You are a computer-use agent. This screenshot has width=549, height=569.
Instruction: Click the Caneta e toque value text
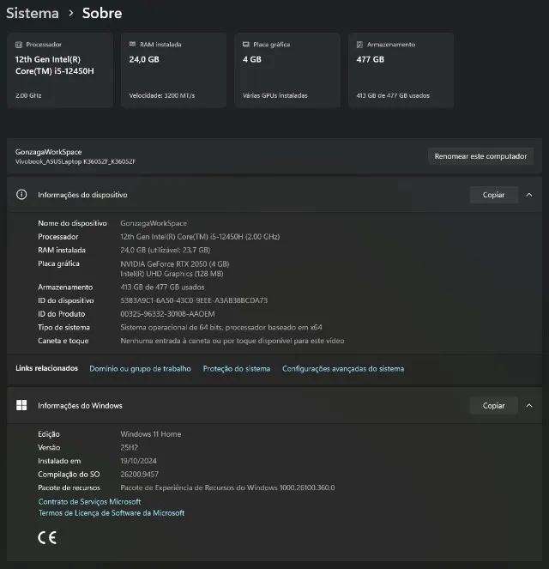(x=232, y=341)
